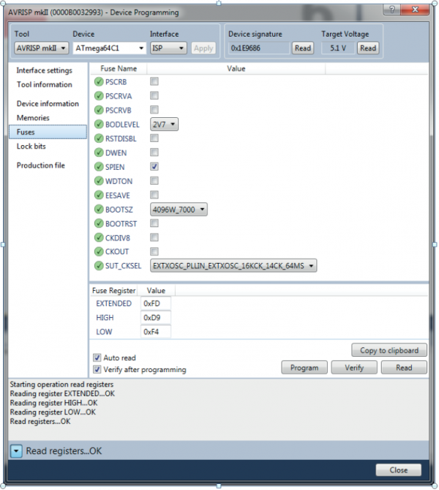Click the green status icon beside PSCRB
The height and width of the screenshot is (490, 439).
pyautogui.click(x=99, y=82)
